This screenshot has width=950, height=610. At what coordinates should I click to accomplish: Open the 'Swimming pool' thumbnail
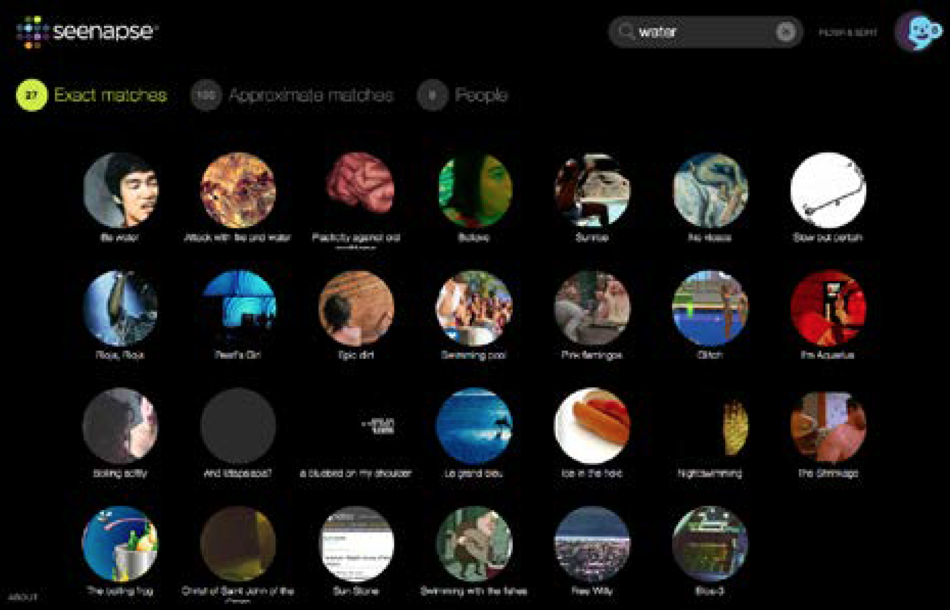(474, 308)
